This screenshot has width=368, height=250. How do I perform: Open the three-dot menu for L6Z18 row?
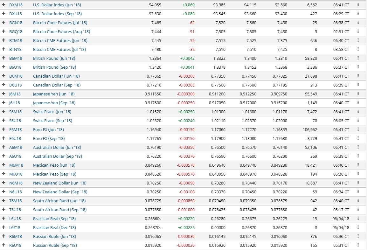pyautogui.click(x=358, y=227)
